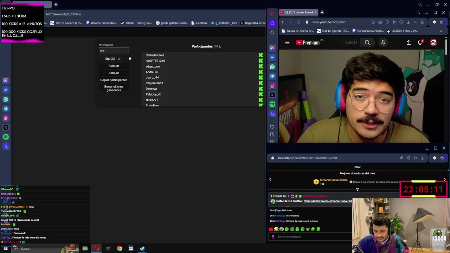Reload the YouTube page
The height and width of the screenshot is (253, 450).
tap(298, 22)
